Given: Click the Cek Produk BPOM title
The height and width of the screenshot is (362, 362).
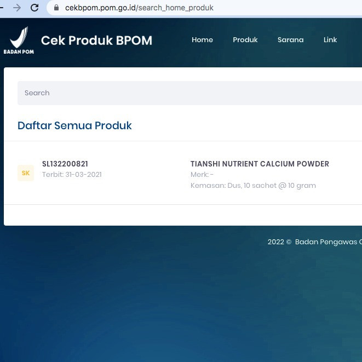Looking at the screenshot, I should pos(96,41).
